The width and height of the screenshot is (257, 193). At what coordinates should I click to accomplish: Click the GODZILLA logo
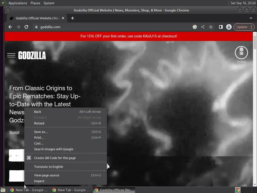32,55
